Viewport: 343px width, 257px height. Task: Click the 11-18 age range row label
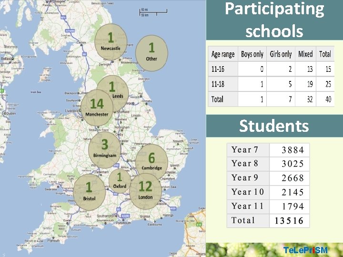coord(223,84)
